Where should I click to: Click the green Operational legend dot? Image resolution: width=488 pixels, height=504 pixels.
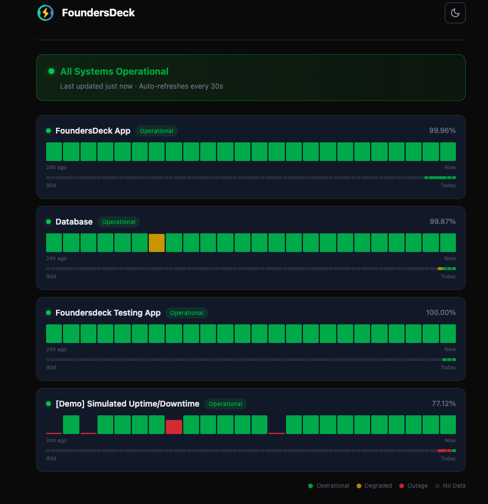point(311,486)
